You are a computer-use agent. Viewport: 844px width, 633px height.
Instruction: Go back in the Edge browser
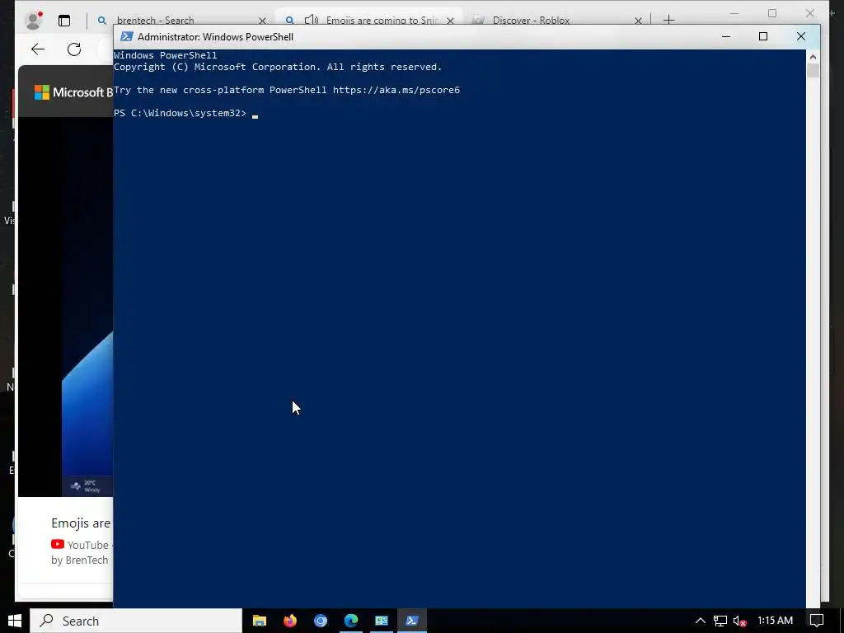point(38,49)
